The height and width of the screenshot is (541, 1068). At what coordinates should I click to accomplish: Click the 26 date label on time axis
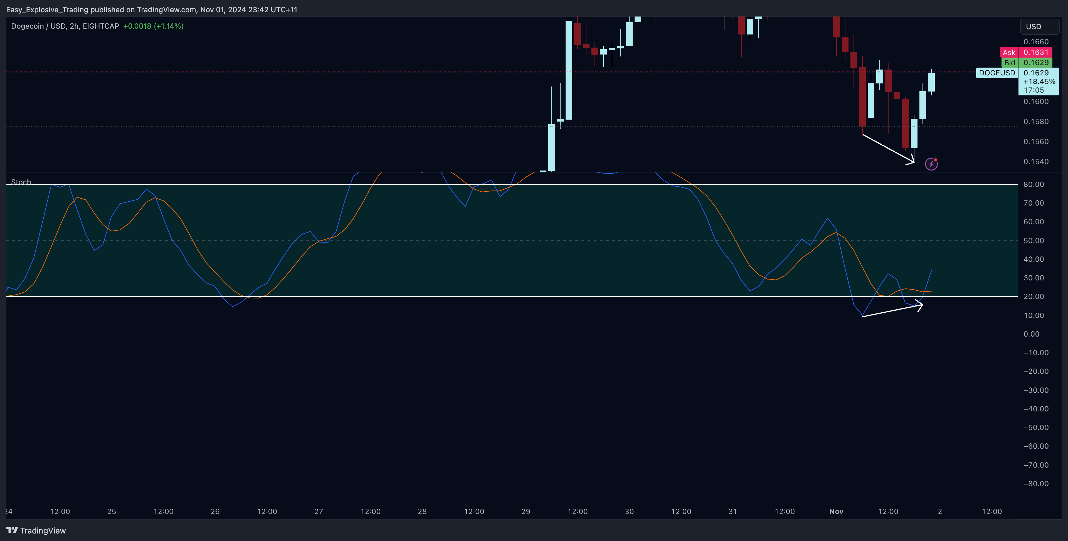215,512
